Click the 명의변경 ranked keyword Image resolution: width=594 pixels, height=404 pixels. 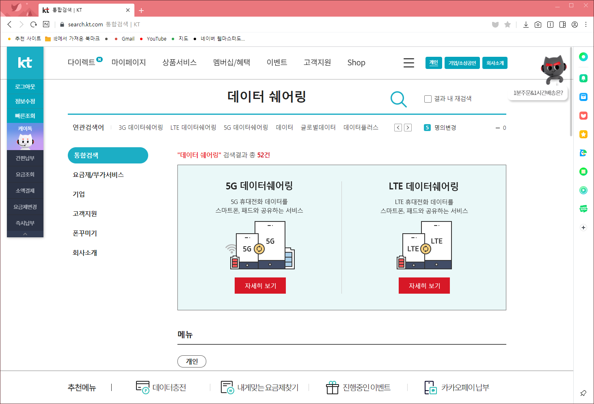(445, 128)
